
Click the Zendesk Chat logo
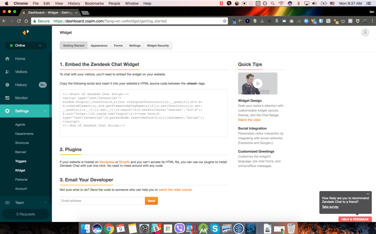click(26, 32)
